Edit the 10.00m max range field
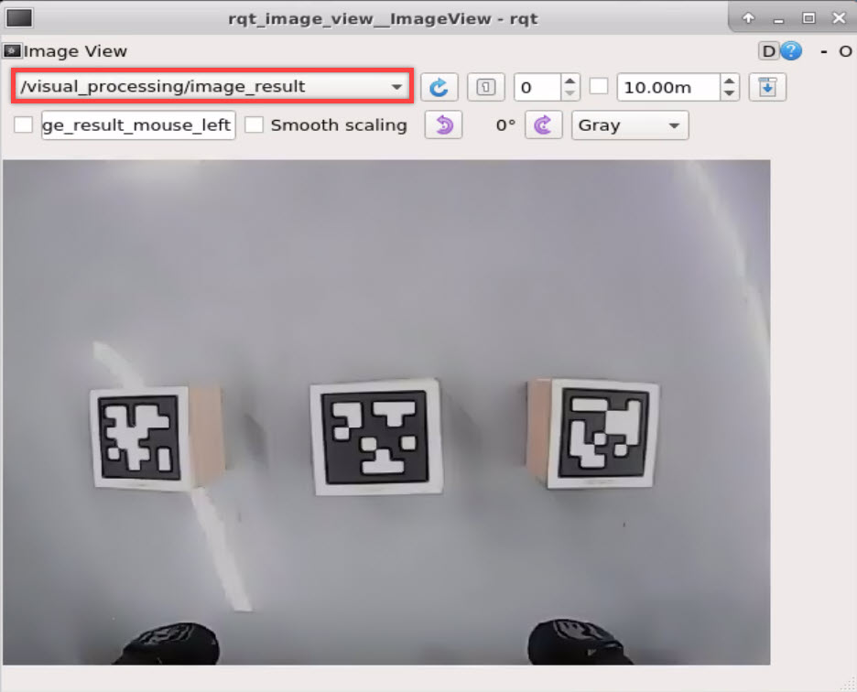 tap(667, 87)
